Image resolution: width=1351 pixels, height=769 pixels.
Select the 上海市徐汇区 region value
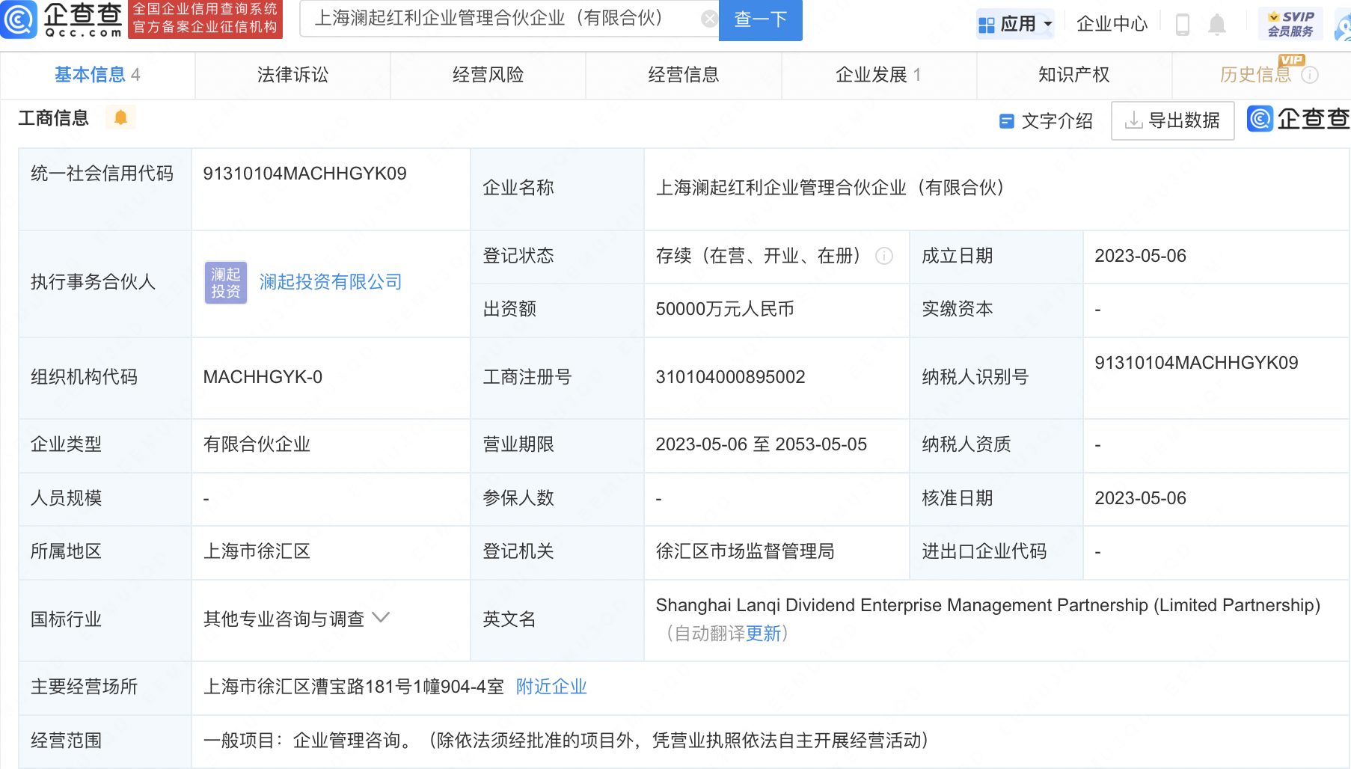[x=257, y=551]
